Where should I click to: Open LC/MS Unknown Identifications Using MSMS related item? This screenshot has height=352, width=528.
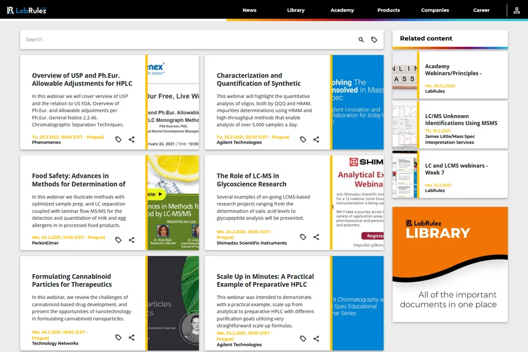pyautogui.click(x=450, y=125)
